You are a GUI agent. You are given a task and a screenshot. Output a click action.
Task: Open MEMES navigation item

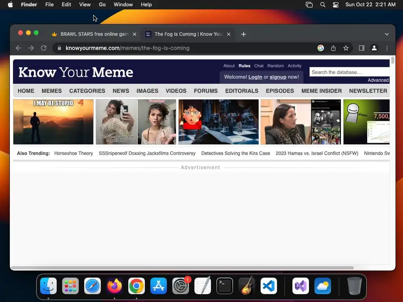coord(52,91)
